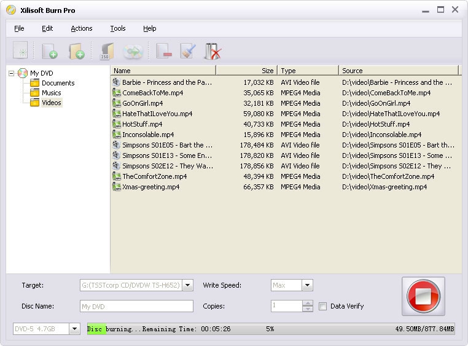Click the file icon beside TheComfortZone.mp4
The height and width of the screenshot is (346, 468).
click(117, 176)
